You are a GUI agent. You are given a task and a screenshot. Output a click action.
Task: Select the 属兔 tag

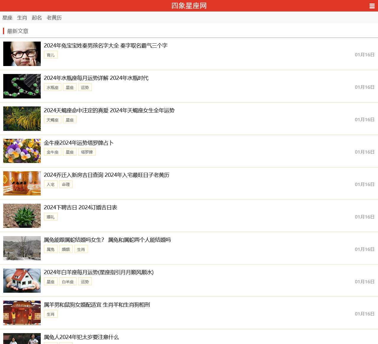(51, 249)
